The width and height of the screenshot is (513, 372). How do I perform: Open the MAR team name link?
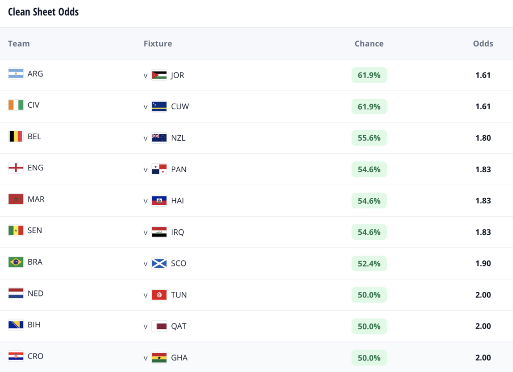[36, 199]
